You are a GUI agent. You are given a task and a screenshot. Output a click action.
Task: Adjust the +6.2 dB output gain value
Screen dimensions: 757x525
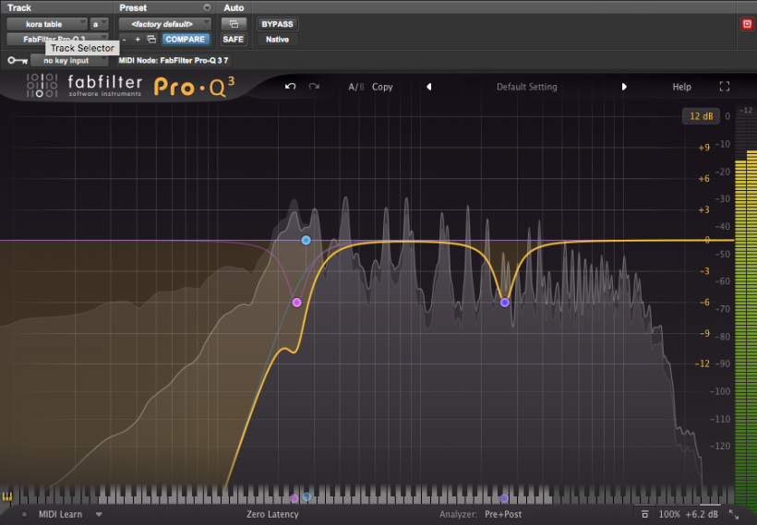click(702, 514)
